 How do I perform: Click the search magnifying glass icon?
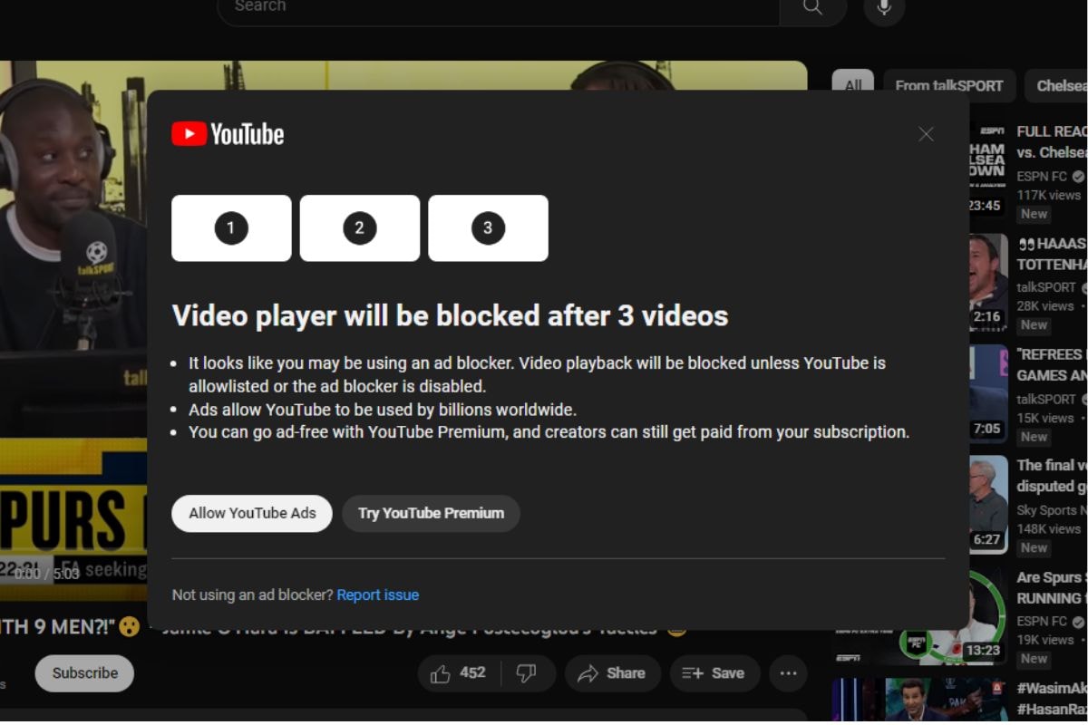point(812,8)
